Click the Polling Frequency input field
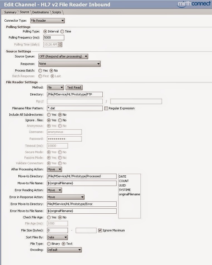212x265 pixels. [x=53, y=37]
